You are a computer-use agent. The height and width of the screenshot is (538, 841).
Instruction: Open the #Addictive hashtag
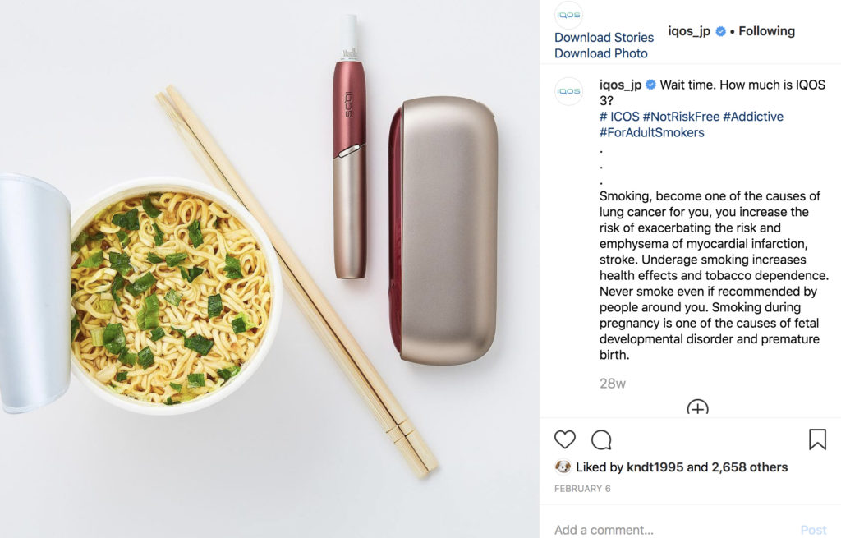(753, 117)
